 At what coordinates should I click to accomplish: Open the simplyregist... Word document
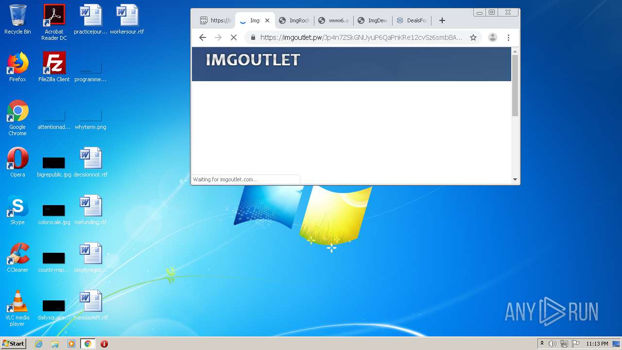90,258
